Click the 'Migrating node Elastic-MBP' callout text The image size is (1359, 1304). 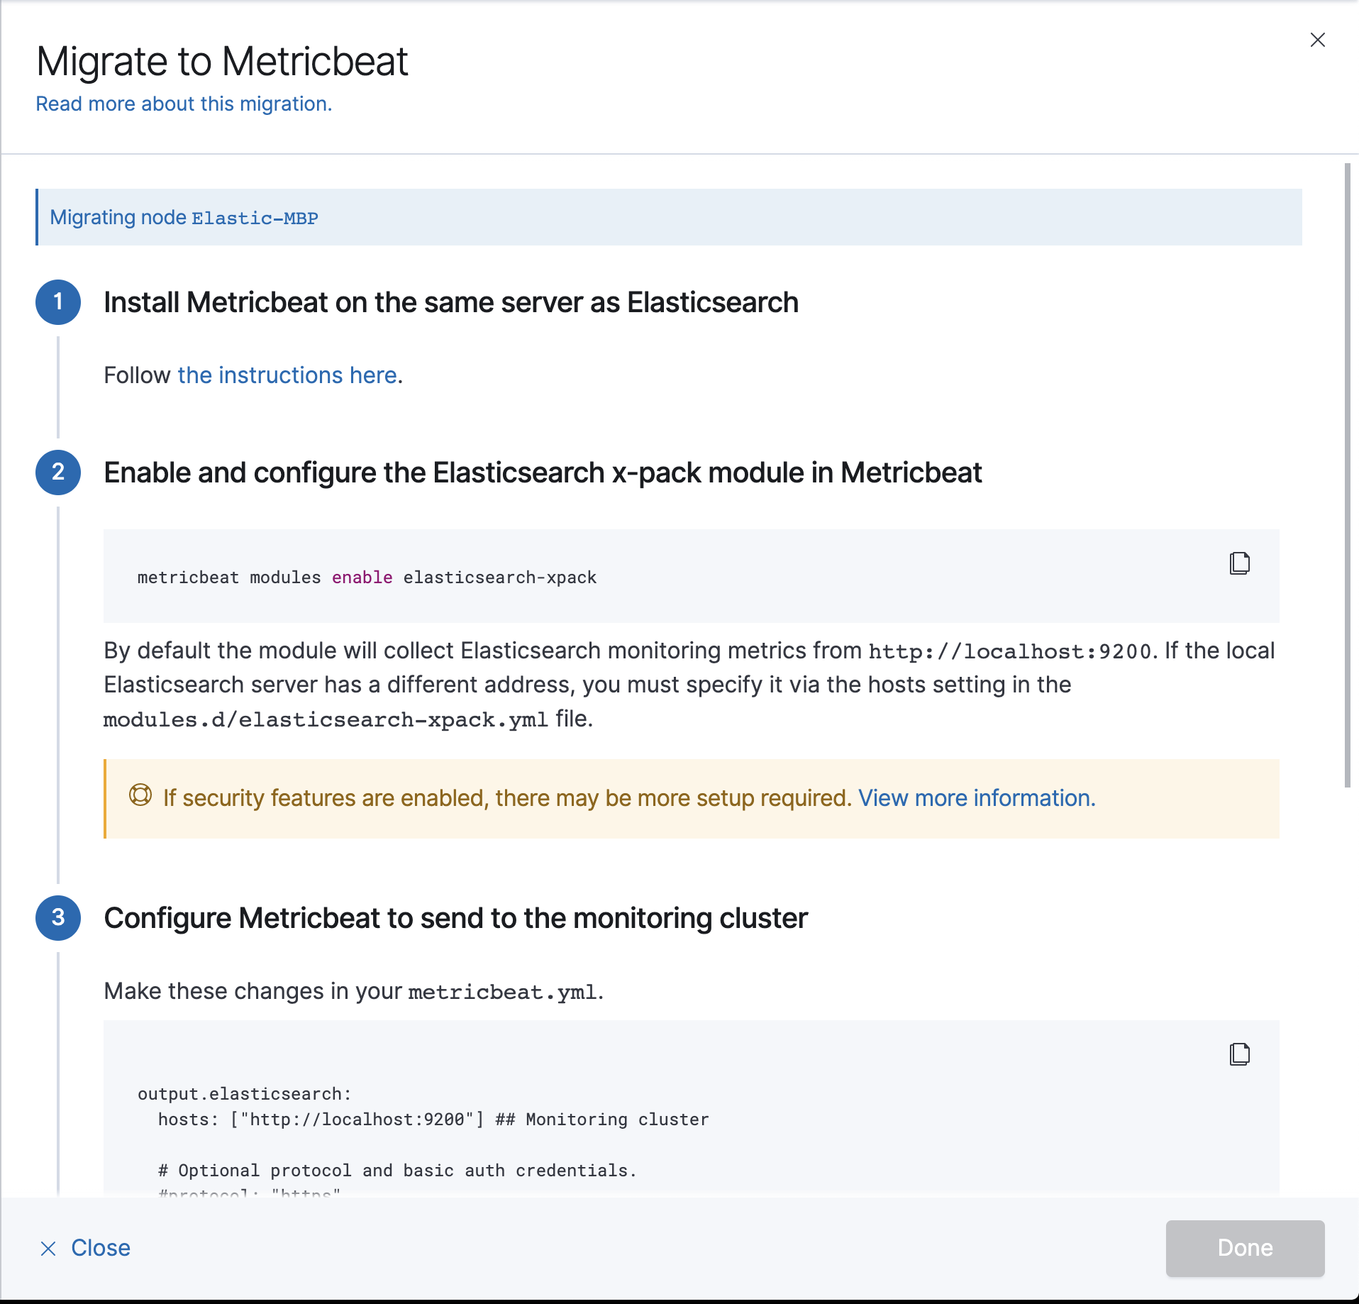[184, 217]
